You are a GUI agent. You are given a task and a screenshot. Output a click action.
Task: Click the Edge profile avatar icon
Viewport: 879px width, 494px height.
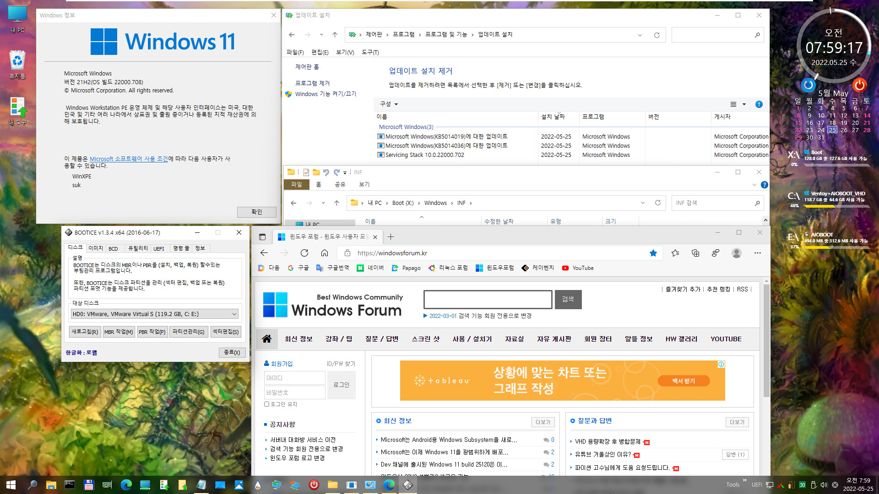737,253
